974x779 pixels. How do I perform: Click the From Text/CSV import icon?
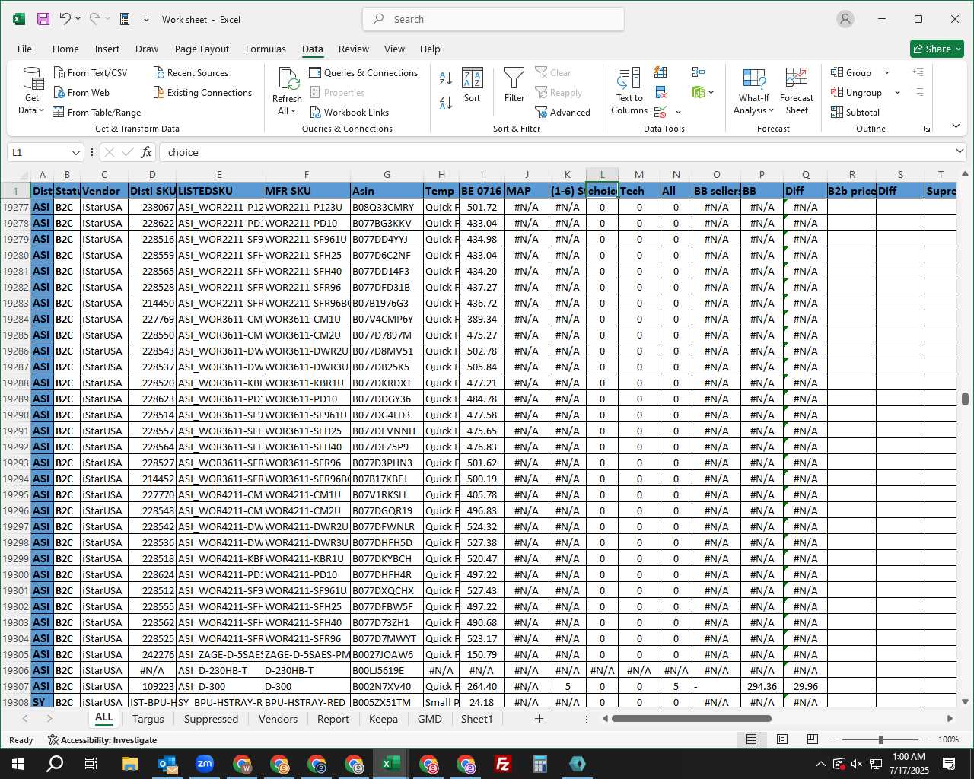point(59,72)
